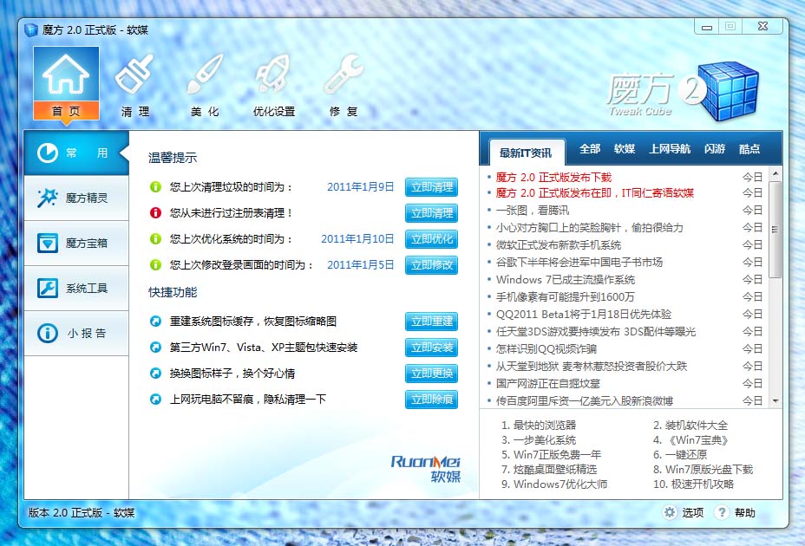Open the 修复 (Repair) module
Screen dimensions: 805x546
(344, 82)
